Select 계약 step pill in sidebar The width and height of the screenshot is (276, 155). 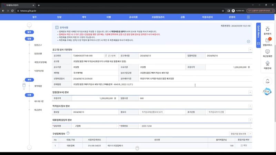pos(29,80)
